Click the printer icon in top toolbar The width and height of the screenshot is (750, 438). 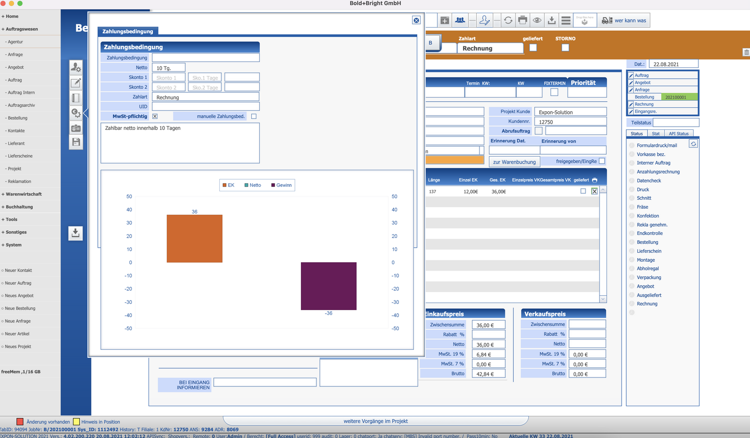[523, 20]
